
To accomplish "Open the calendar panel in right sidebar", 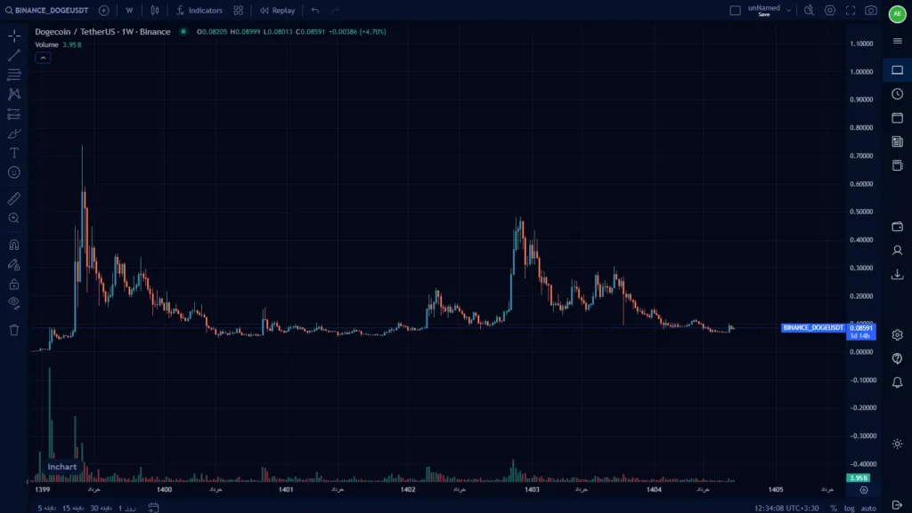I will 898,118.
